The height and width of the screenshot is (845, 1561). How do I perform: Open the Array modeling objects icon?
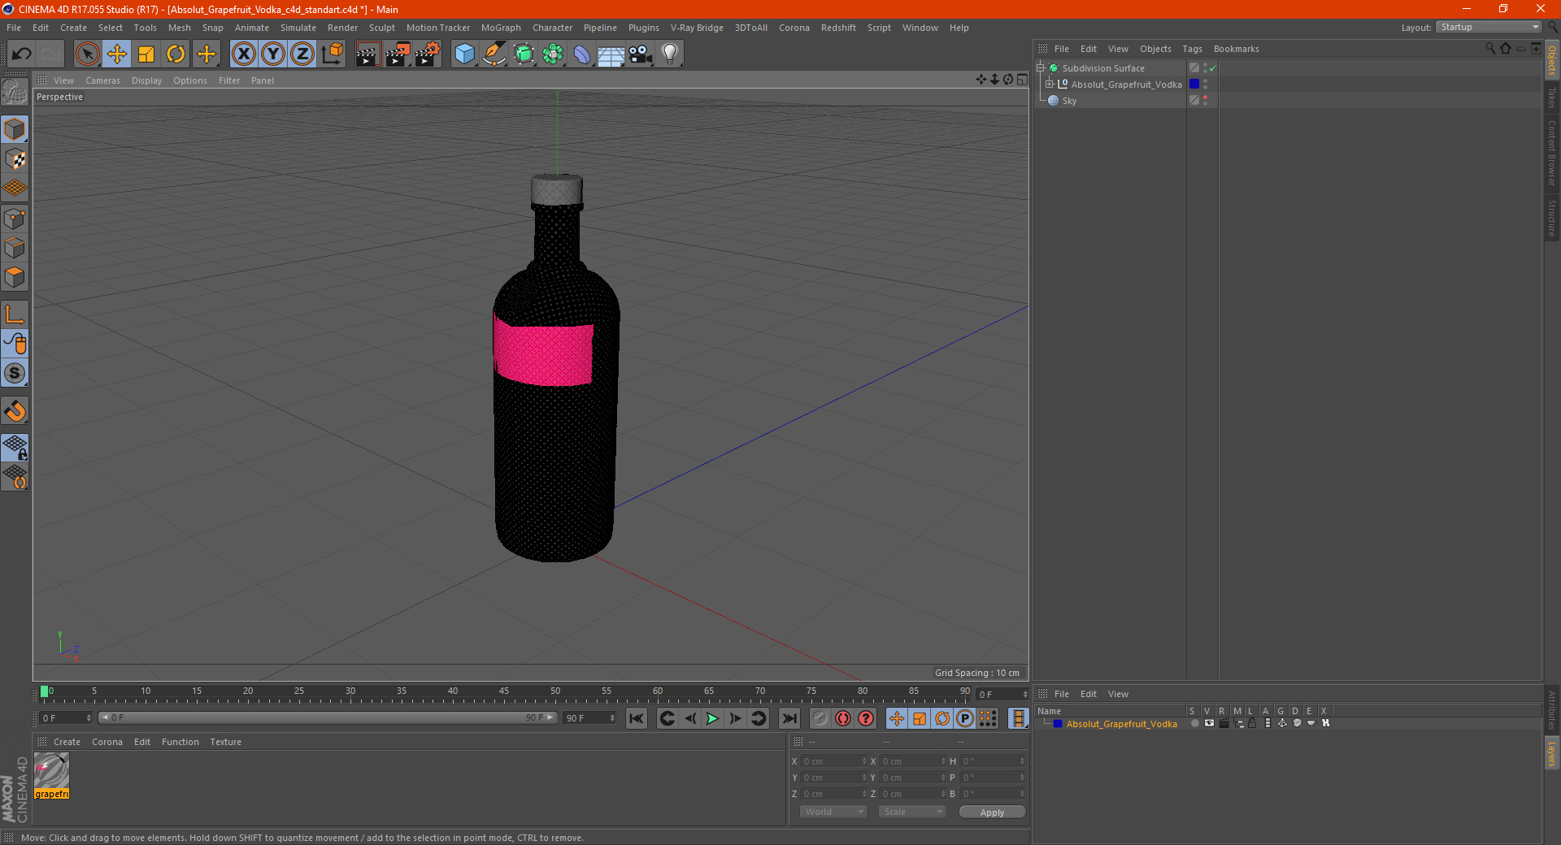553,54
